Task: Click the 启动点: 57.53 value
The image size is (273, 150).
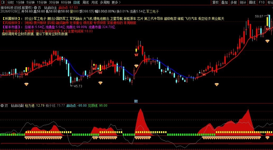Action: (x=68, y=8)
